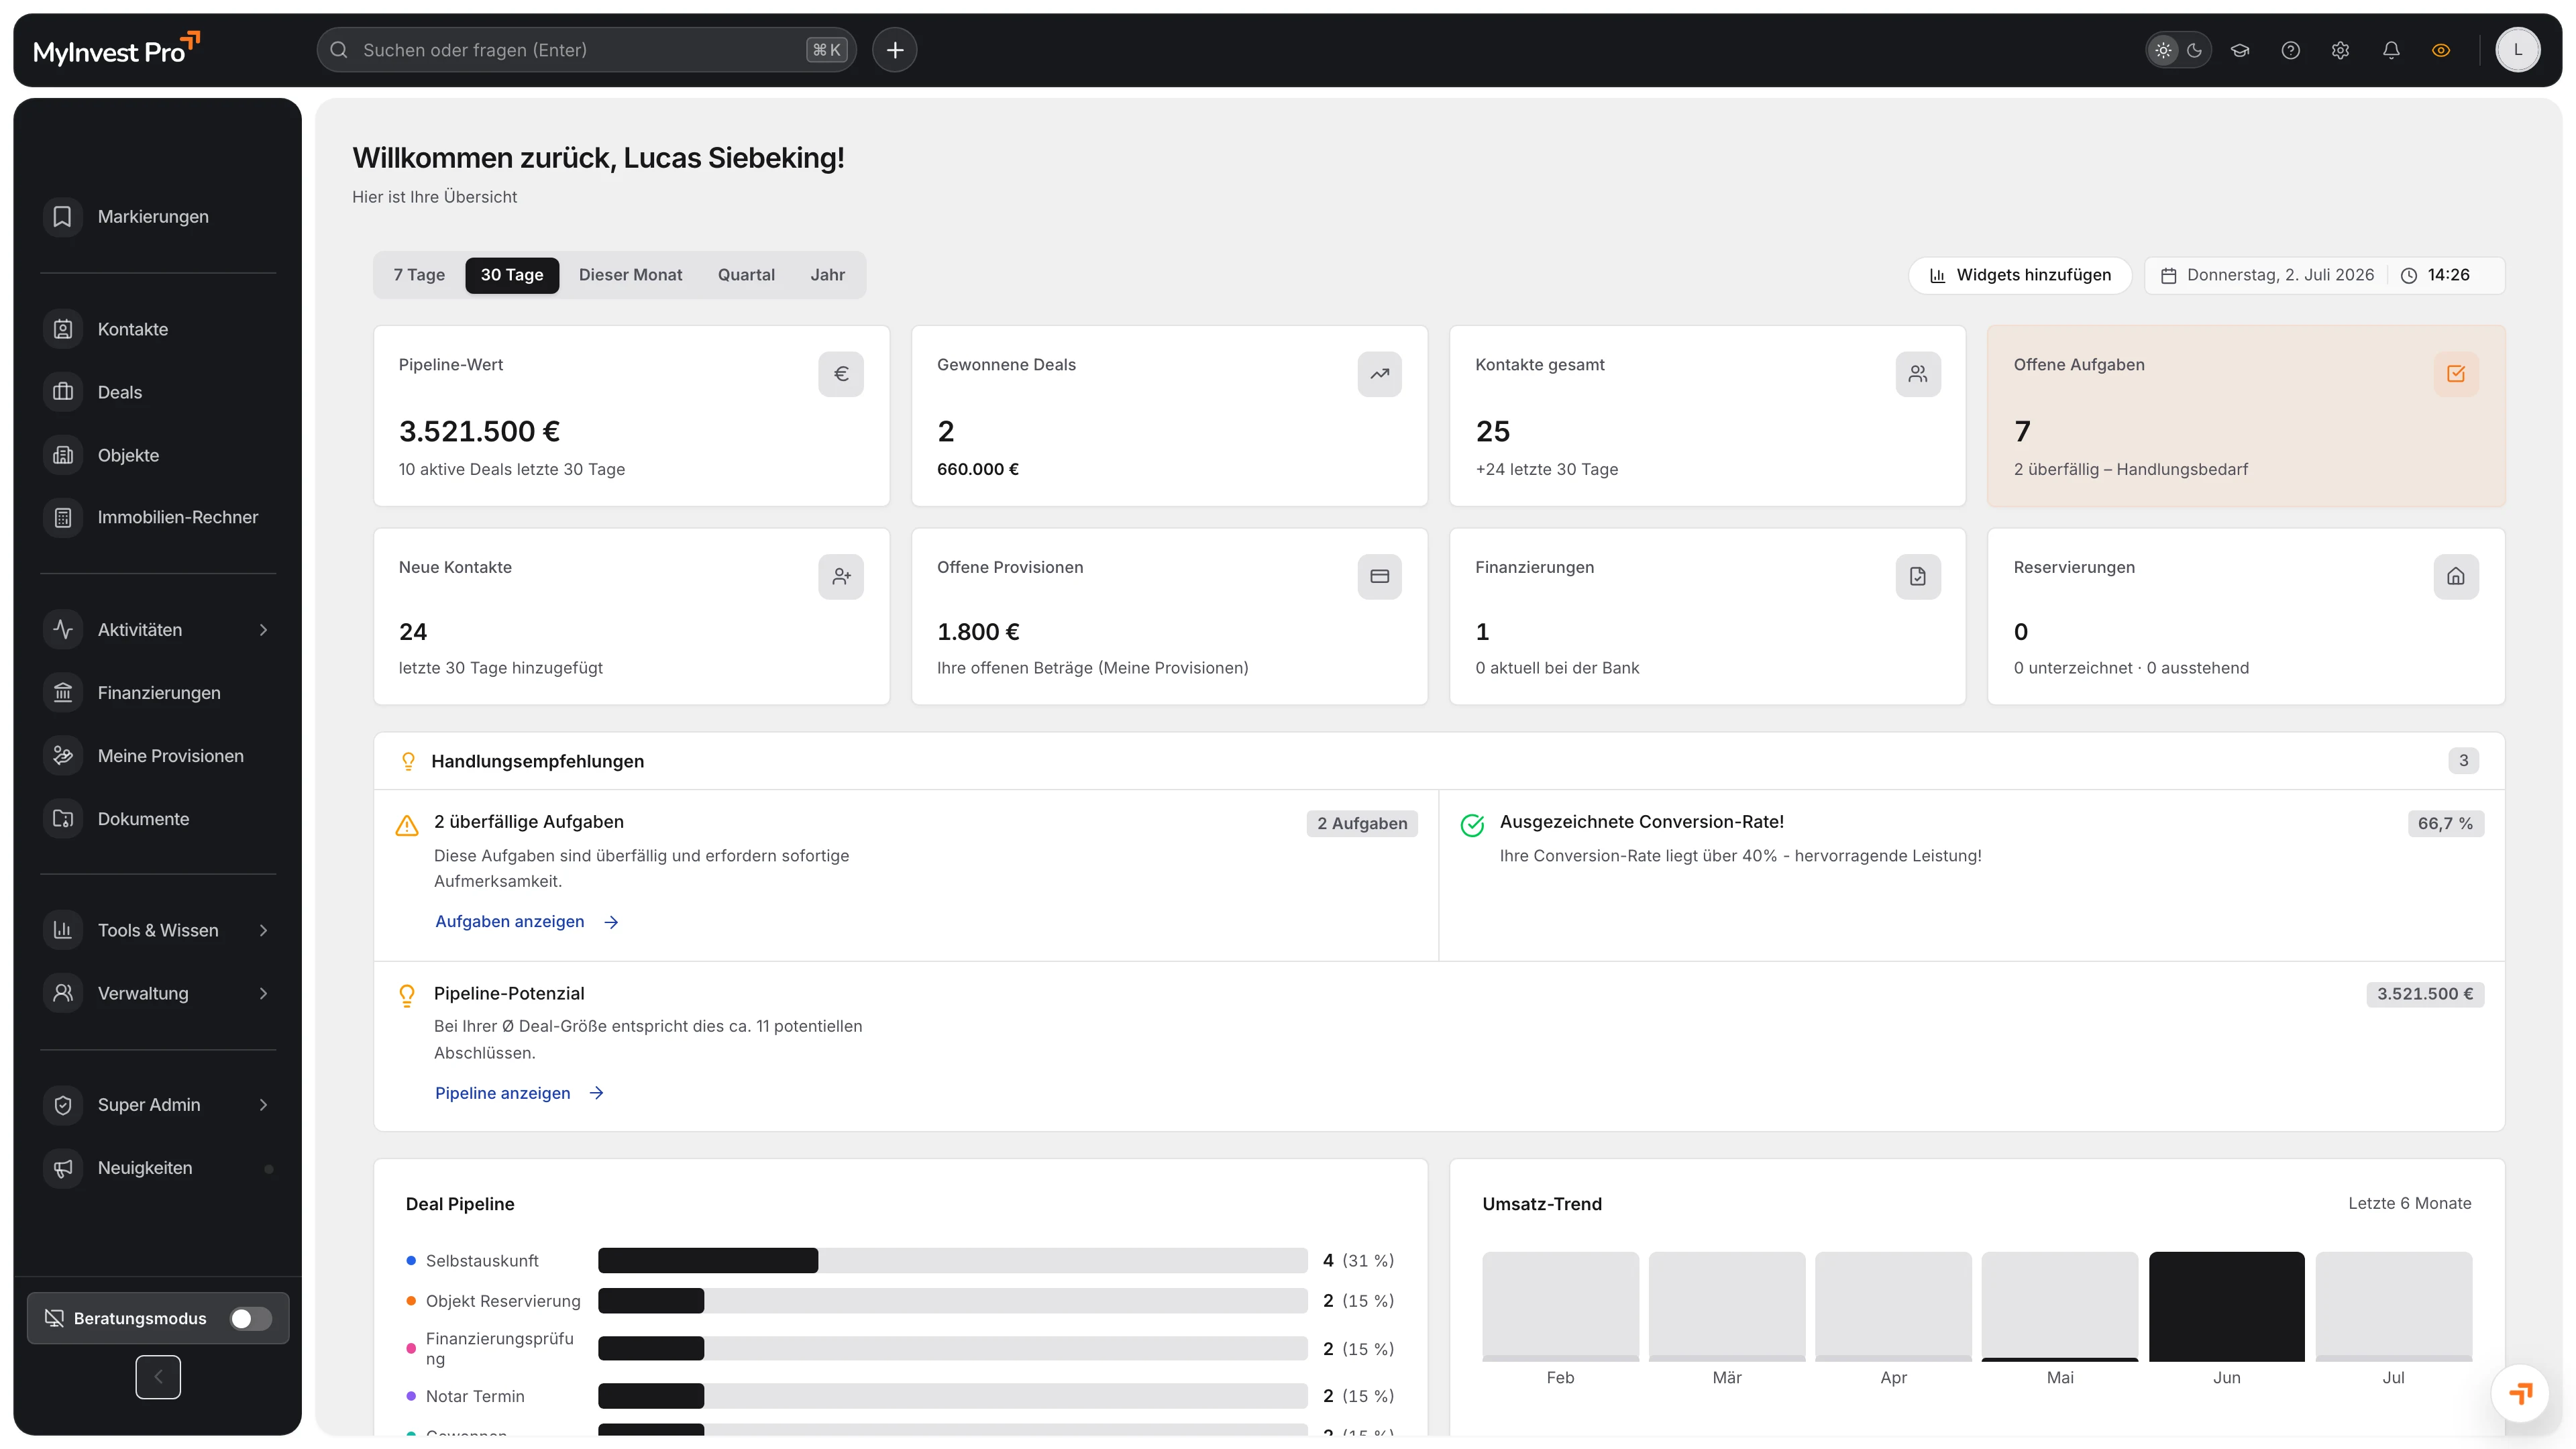Click people icon on Kontakte gesamt card

tap(1918, 374)
